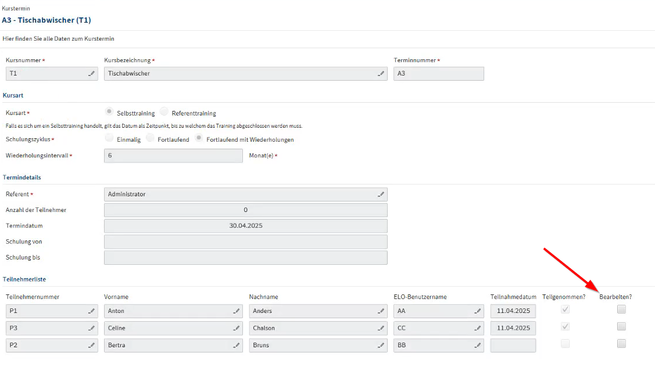Select the Referenttraining radio button
The image size is (655, 385).
pos(164,111)
